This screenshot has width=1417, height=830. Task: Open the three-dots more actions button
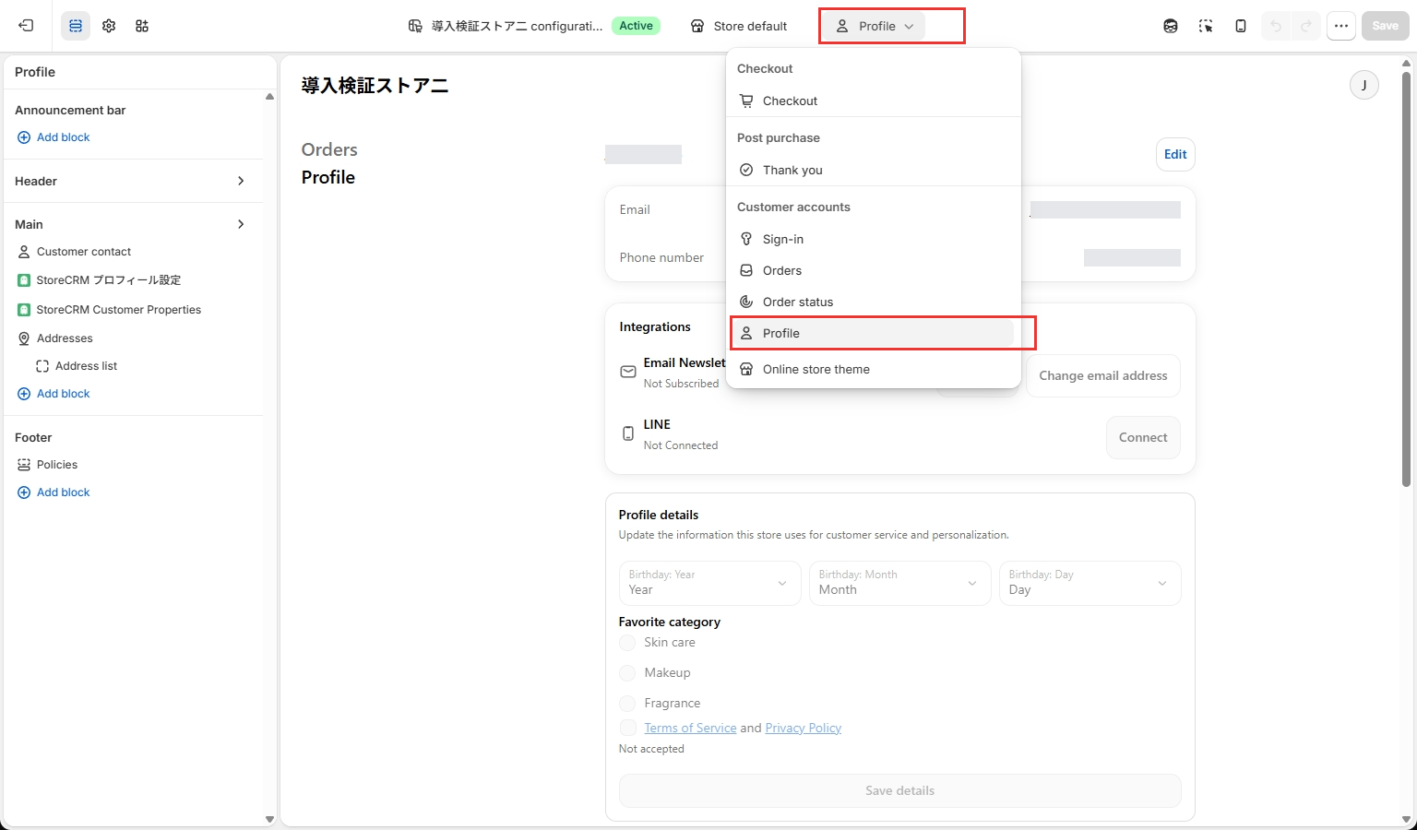pos(1341,26)
